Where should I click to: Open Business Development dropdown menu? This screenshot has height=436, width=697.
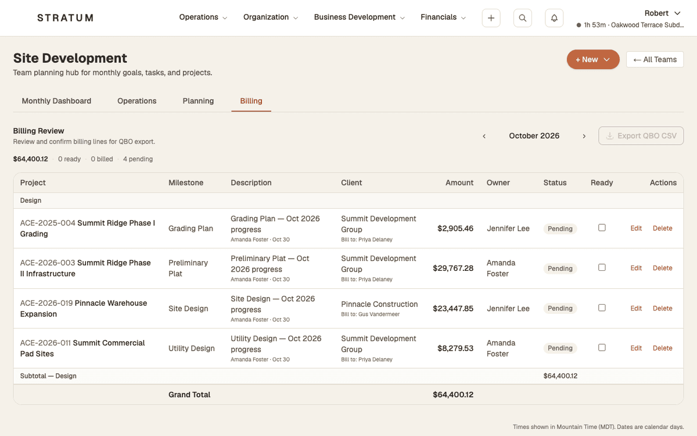pyautogui.click(x=360, y=17)
